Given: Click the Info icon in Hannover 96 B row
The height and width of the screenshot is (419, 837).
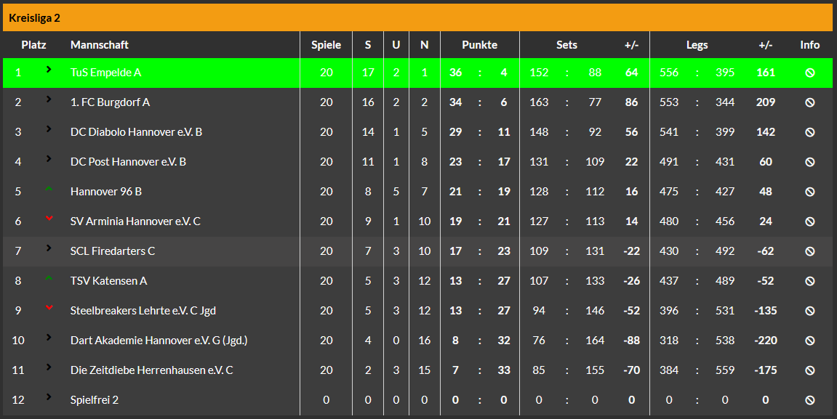Looking at the screenshot, I should [x=810, y=192].
